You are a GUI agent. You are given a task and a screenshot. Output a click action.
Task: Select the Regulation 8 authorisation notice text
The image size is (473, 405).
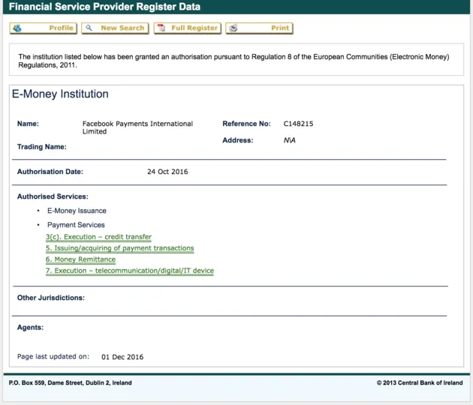(x=233, y=61)
